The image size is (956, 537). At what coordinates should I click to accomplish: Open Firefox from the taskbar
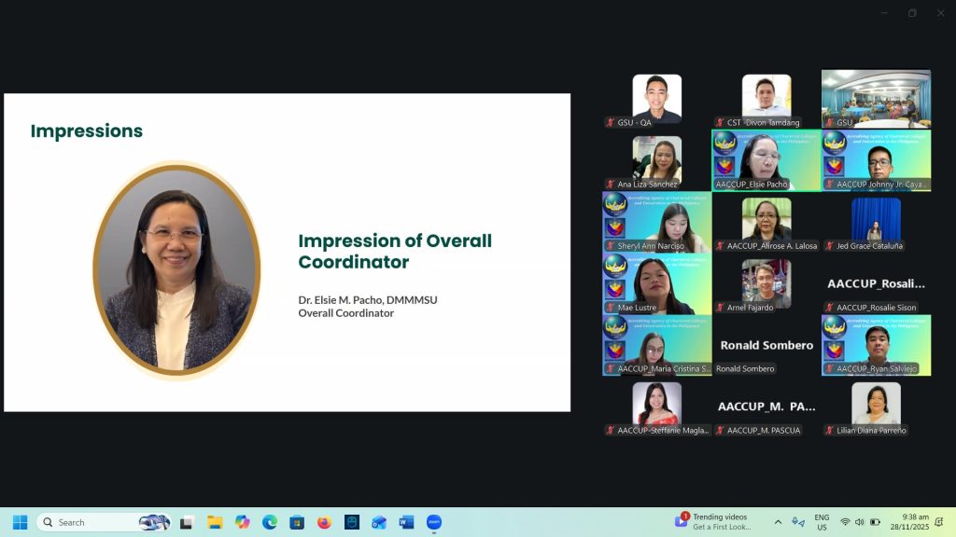pos(324,522)
